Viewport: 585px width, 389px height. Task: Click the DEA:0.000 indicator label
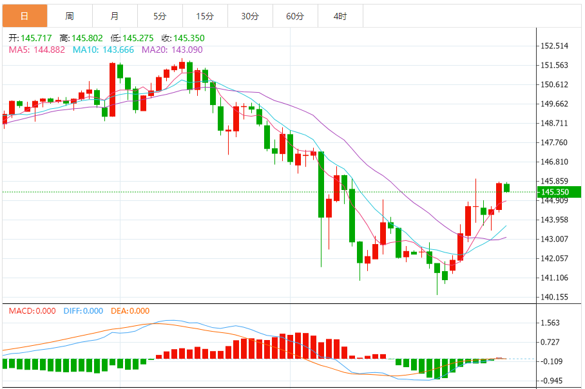pos(130,310)
